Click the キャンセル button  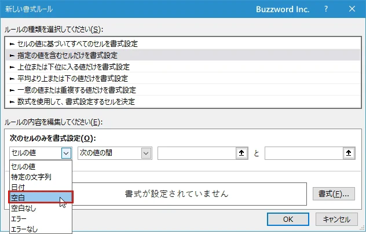click(336, 220)
